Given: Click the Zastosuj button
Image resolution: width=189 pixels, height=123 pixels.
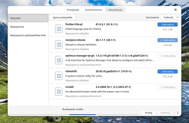Looking at the screenshot, I should click(165, 113).
